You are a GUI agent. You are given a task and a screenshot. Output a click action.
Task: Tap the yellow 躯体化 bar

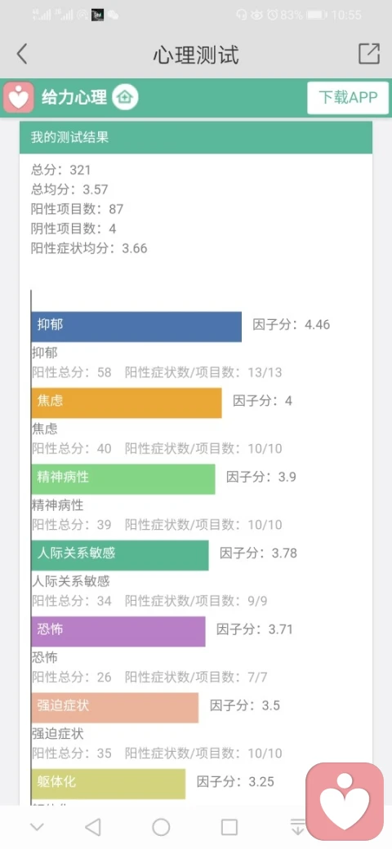[x=109, y=784]
